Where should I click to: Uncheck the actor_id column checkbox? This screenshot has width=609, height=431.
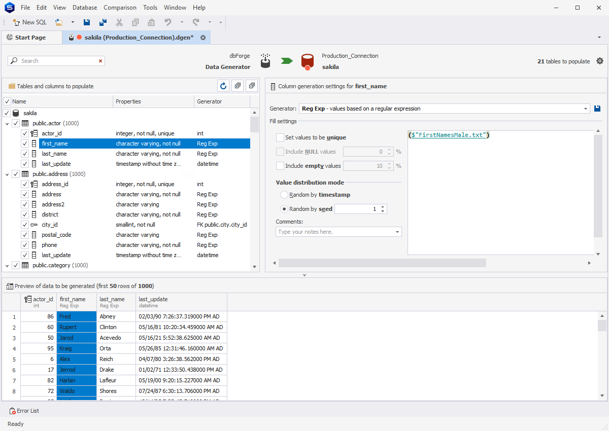(x=25, y=133)
